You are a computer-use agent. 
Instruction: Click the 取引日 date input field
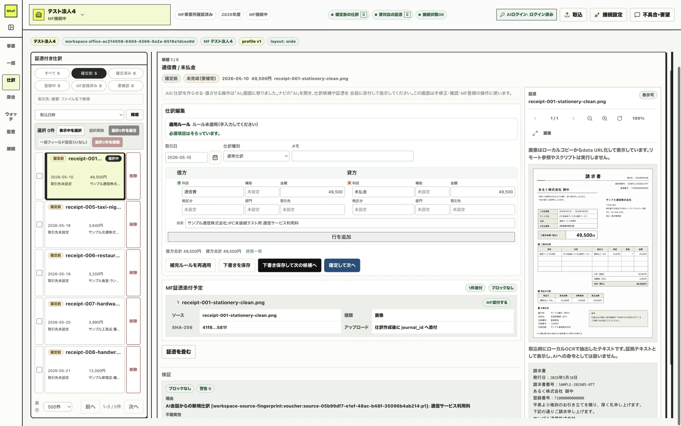coord(186,157)
